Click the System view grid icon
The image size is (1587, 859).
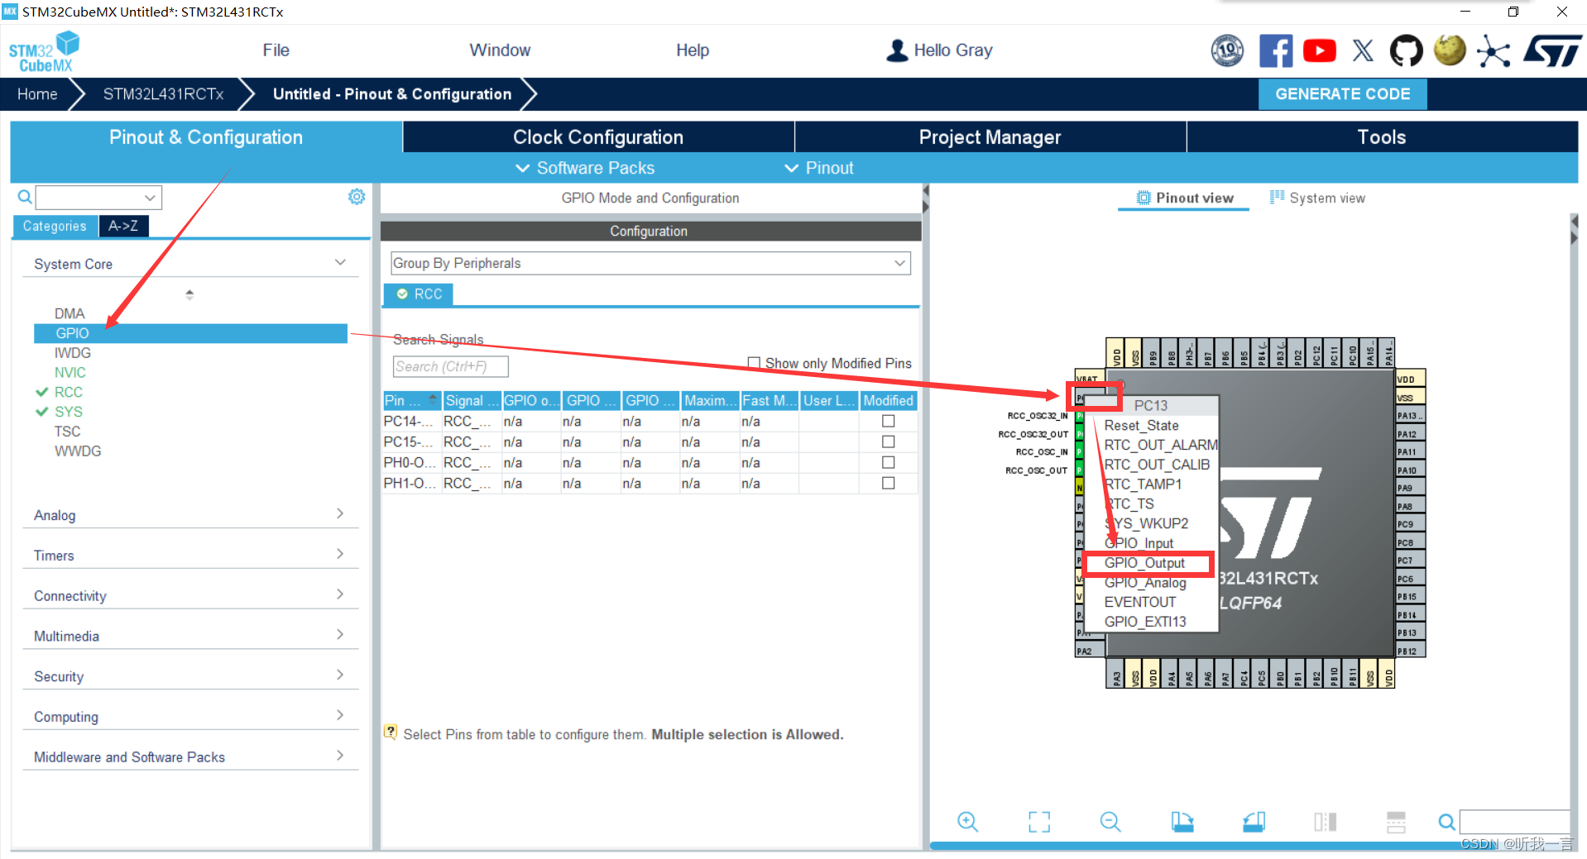[1278, 197]
